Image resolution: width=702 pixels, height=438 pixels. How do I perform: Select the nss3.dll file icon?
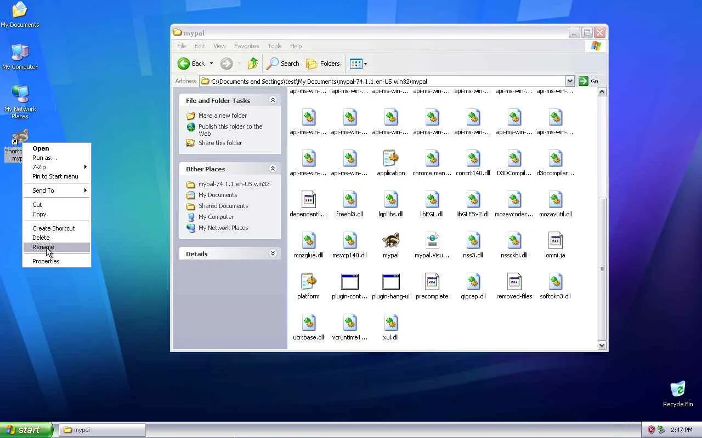[x=473, y=241]
